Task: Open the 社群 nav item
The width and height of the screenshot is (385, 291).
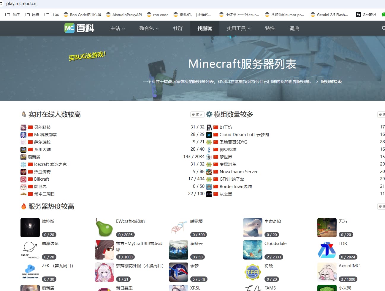Action: (x=178, y=28)
